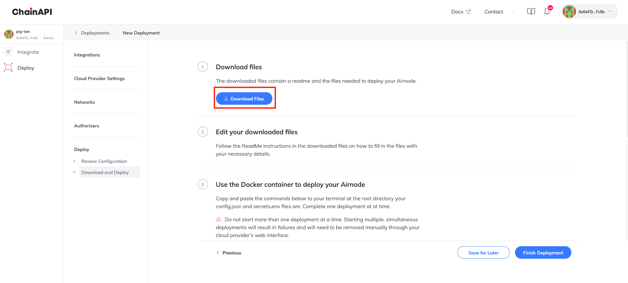Screen dimensions: 628x283
Task: Click Finish Deployment button
Action: [x=543, y=252]
